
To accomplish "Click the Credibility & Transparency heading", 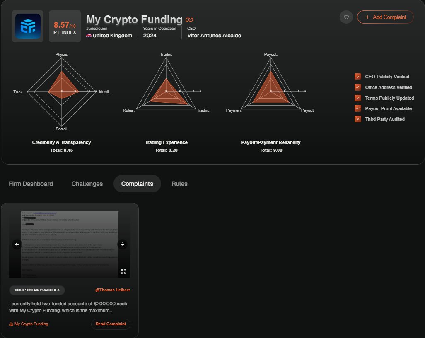I will point(62,142).
